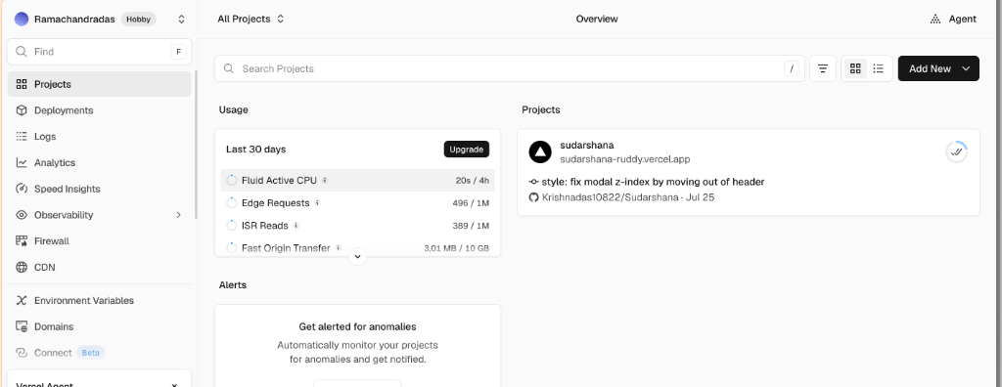Focus the Find field in the sidebar
The height and width of the screenshot is (387, 1002).
point(99,52)
